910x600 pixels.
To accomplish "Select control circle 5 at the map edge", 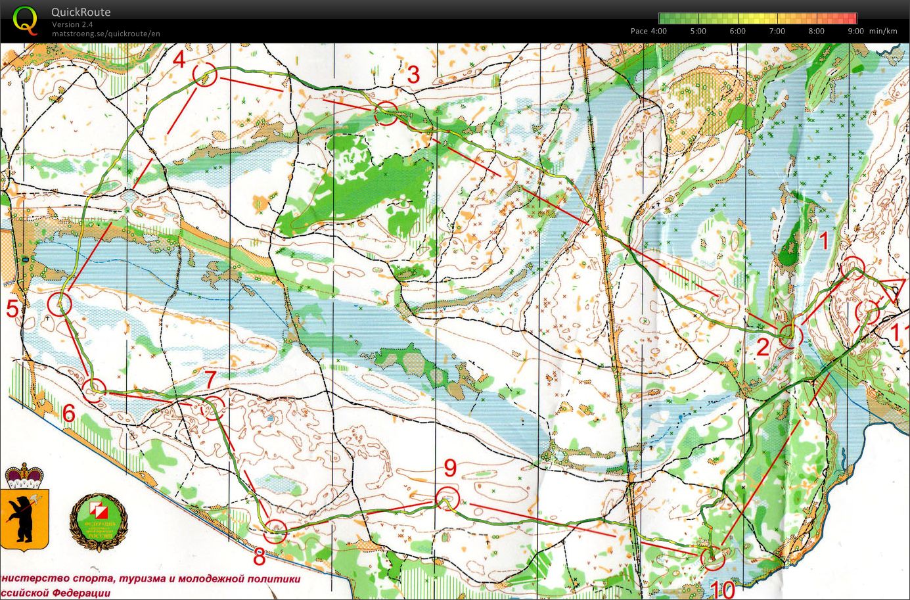I will click(60, 304).
